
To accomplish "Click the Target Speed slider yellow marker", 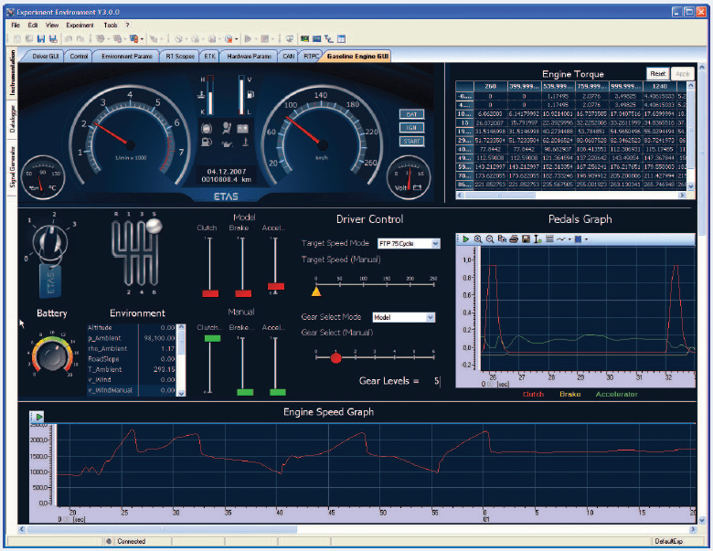I will [316, 291].
